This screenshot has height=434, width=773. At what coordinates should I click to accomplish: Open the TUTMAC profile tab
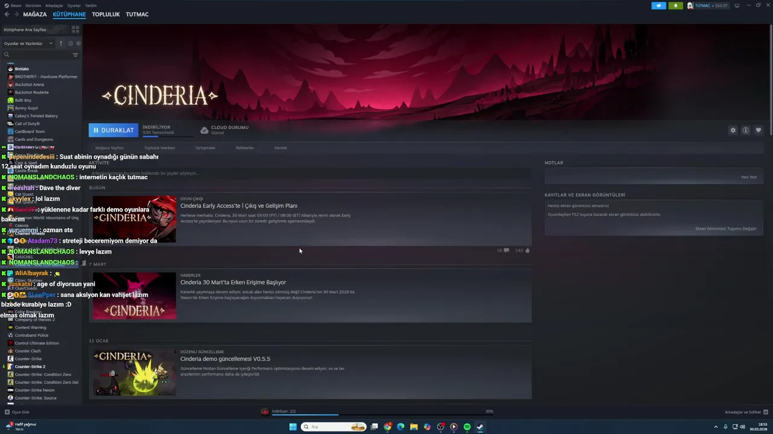[137, 14]
